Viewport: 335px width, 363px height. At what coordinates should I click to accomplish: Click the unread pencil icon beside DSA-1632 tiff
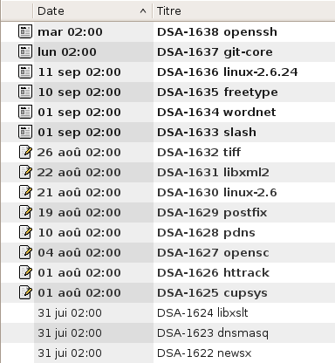pos(25,152)
